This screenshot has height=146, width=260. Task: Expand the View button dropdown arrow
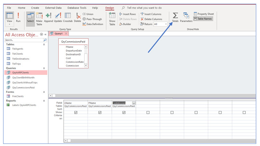pyautogui.click(x=9, y=24)
